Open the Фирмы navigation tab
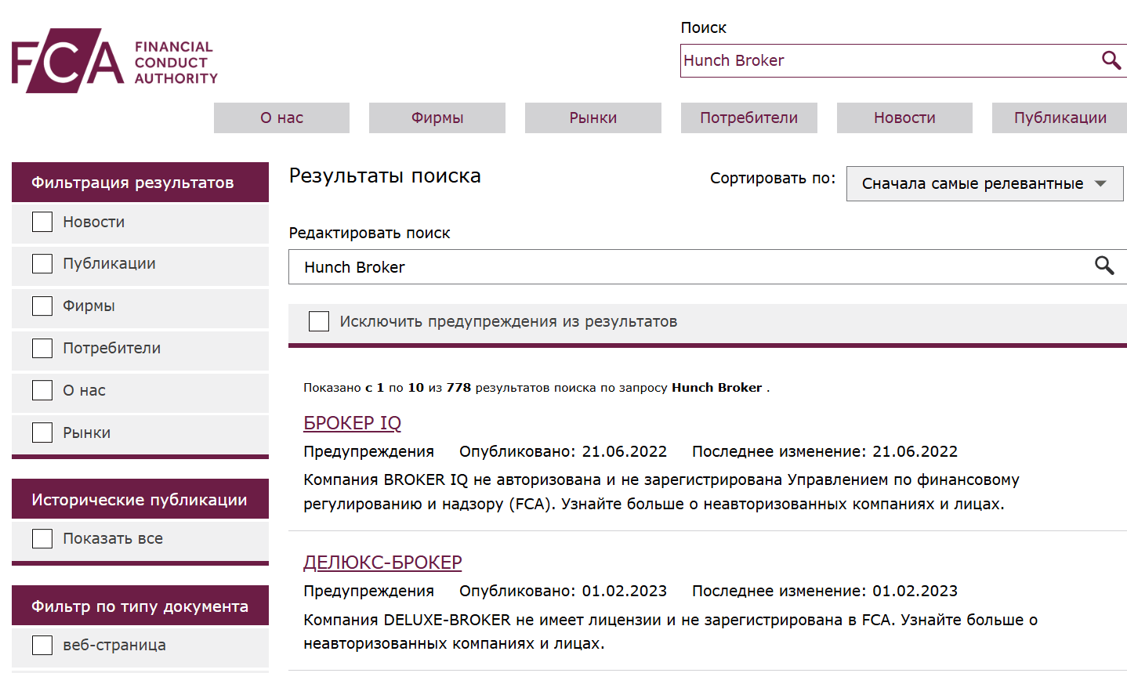The height and width of the screenshot is (673, 1127). [437, 118]
